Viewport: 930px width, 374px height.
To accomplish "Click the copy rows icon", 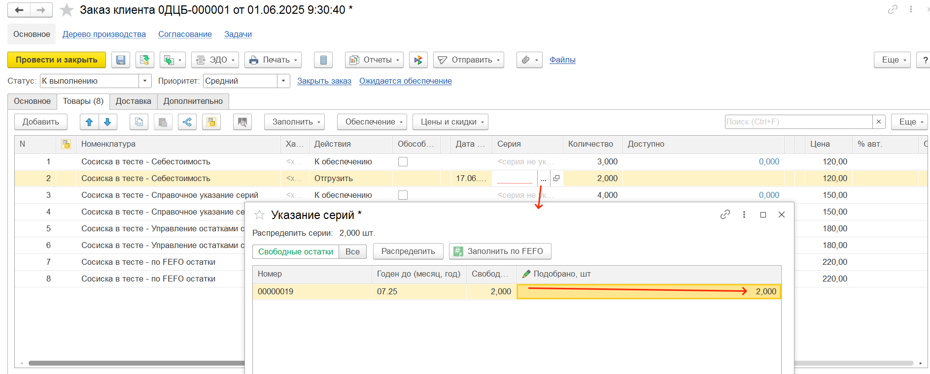I will tap(139, 122).
